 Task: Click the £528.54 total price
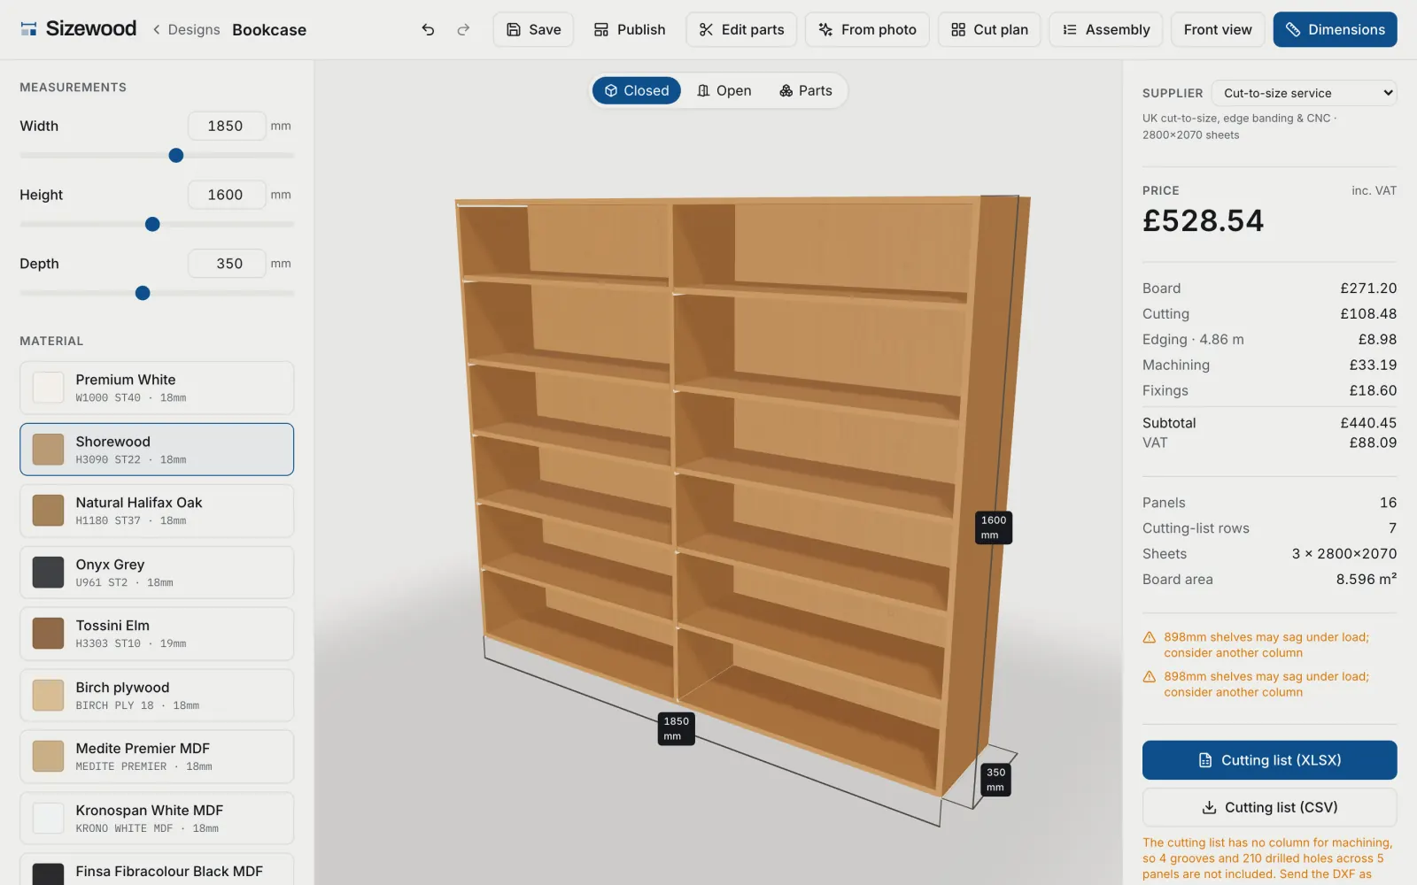1203,220
